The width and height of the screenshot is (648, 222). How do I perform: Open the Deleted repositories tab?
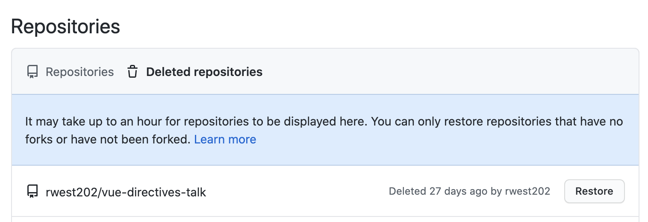[195, 72]
